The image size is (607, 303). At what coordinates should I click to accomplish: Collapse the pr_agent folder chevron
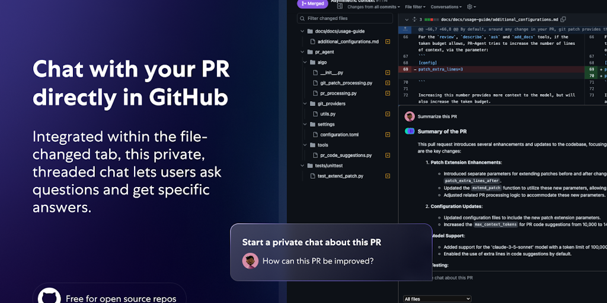302,52
